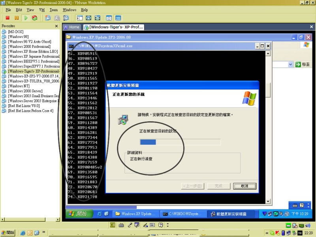
Task: Select [MS-DOS] in Favorites
Action: tap(16, 32)
